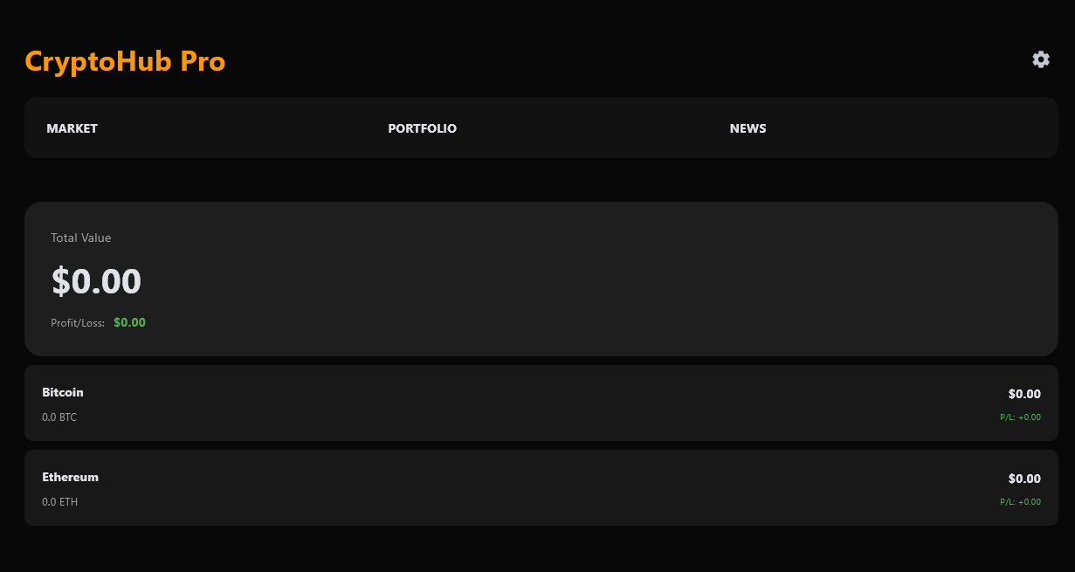
Task: Click the large $0.00 total value
Action: pos(96,281)
